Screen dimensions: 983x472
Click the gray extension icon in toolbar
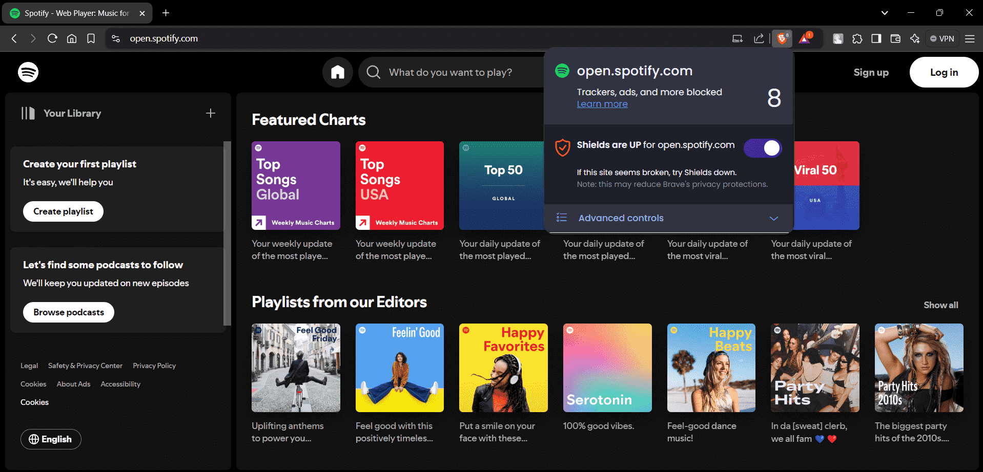838,38
